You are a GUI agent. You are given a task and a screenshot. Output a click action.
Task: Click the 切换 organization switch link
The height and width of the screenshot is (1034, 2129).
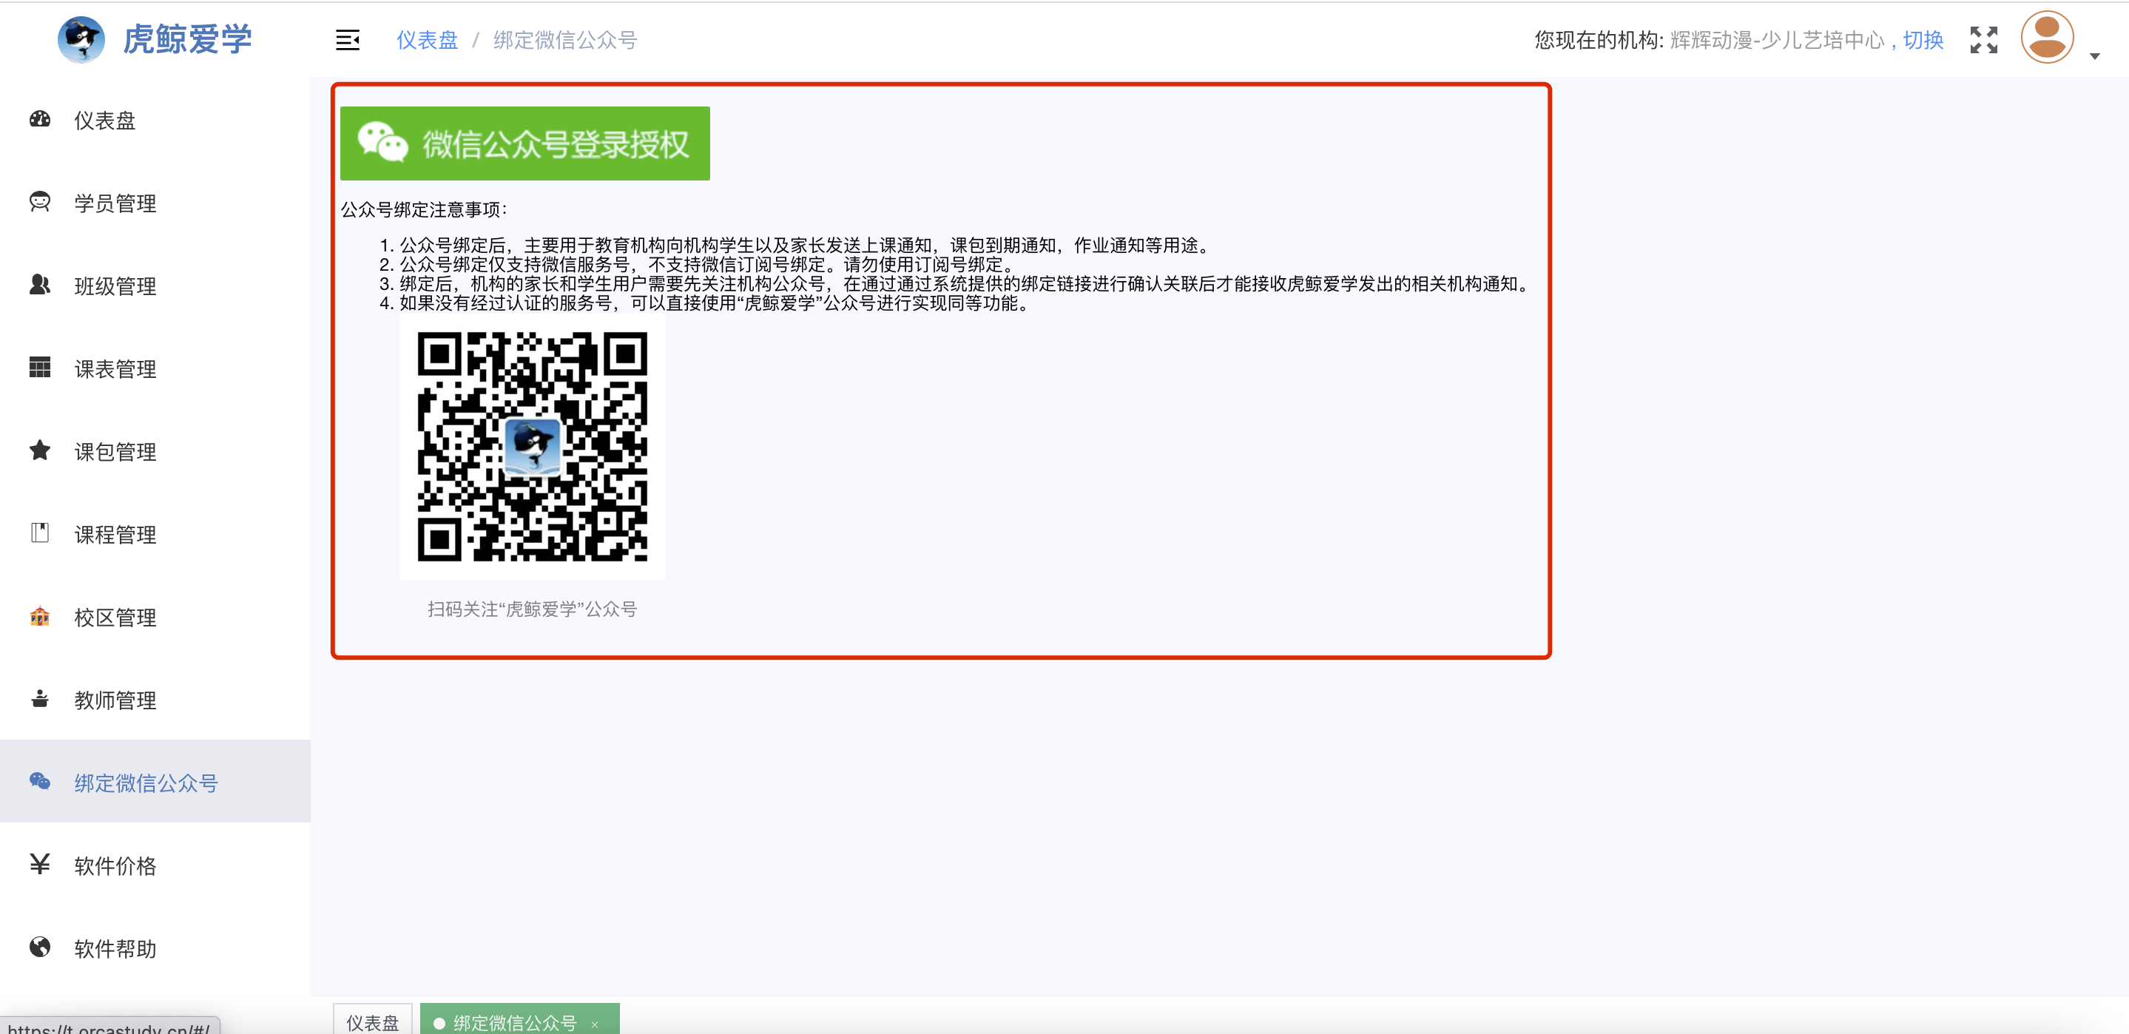pos(1923,40)
